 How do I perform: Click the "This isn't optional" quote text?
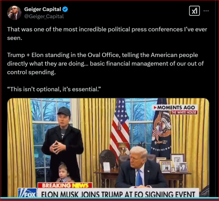(x=54, y=89)
